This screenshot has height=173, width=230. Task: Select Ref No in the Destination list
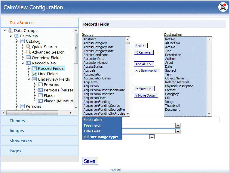(x=170, y=39)
